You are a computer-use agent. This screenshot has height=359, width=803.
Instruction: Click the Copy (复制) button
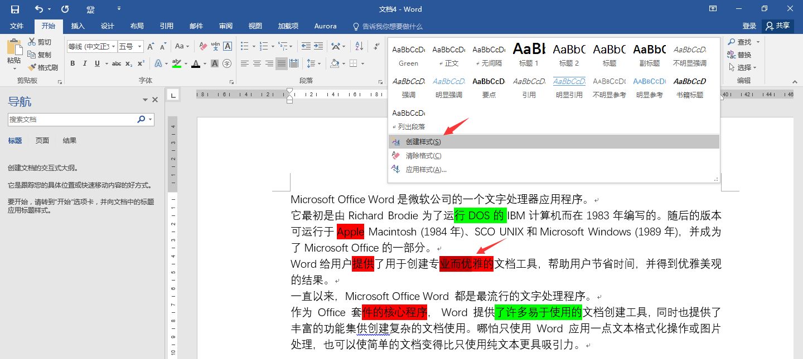coord(40,55)
